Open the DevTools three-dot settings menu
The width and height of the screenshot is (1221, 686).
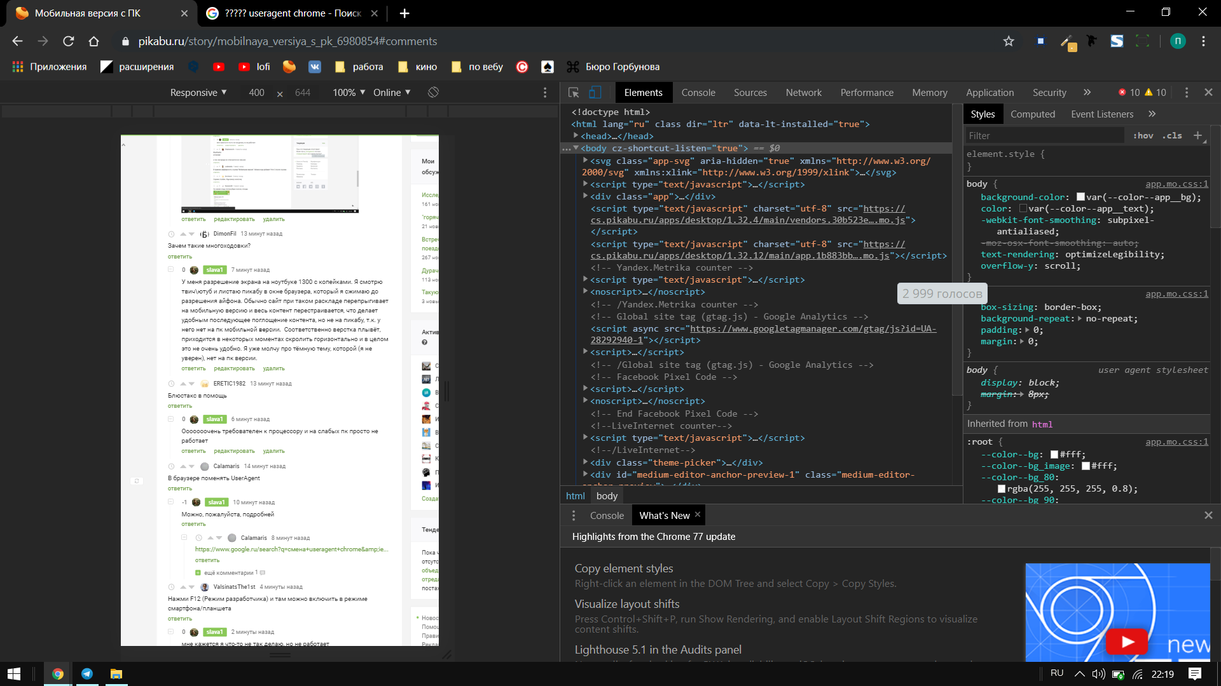pos(1186,93)
